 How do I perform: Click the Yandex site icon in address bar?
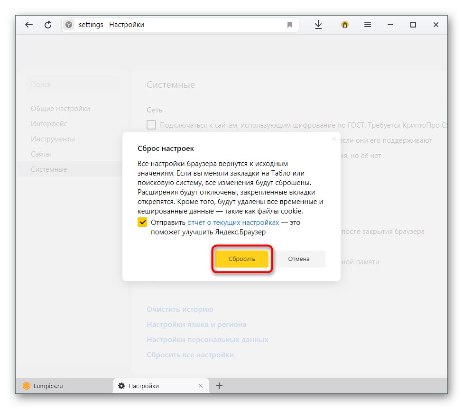(x=69, y=25)
